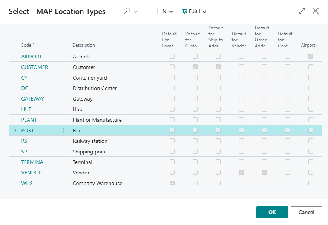Open the more options ellipsis menu
This screenshot has height=225, width=328.
[218, 11]
